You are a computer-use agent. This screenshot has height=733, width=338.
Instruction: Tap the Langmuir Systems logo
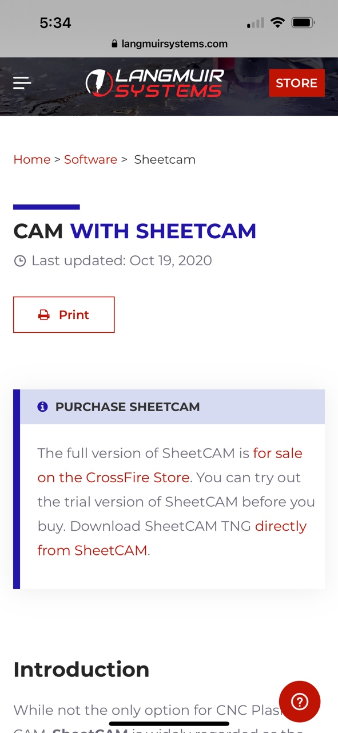click(x=154, y=83)
